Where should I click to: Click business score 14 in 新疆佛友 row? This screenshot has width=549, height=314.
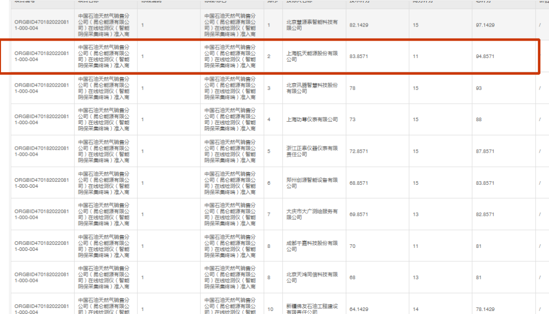[x=416, y=309]
